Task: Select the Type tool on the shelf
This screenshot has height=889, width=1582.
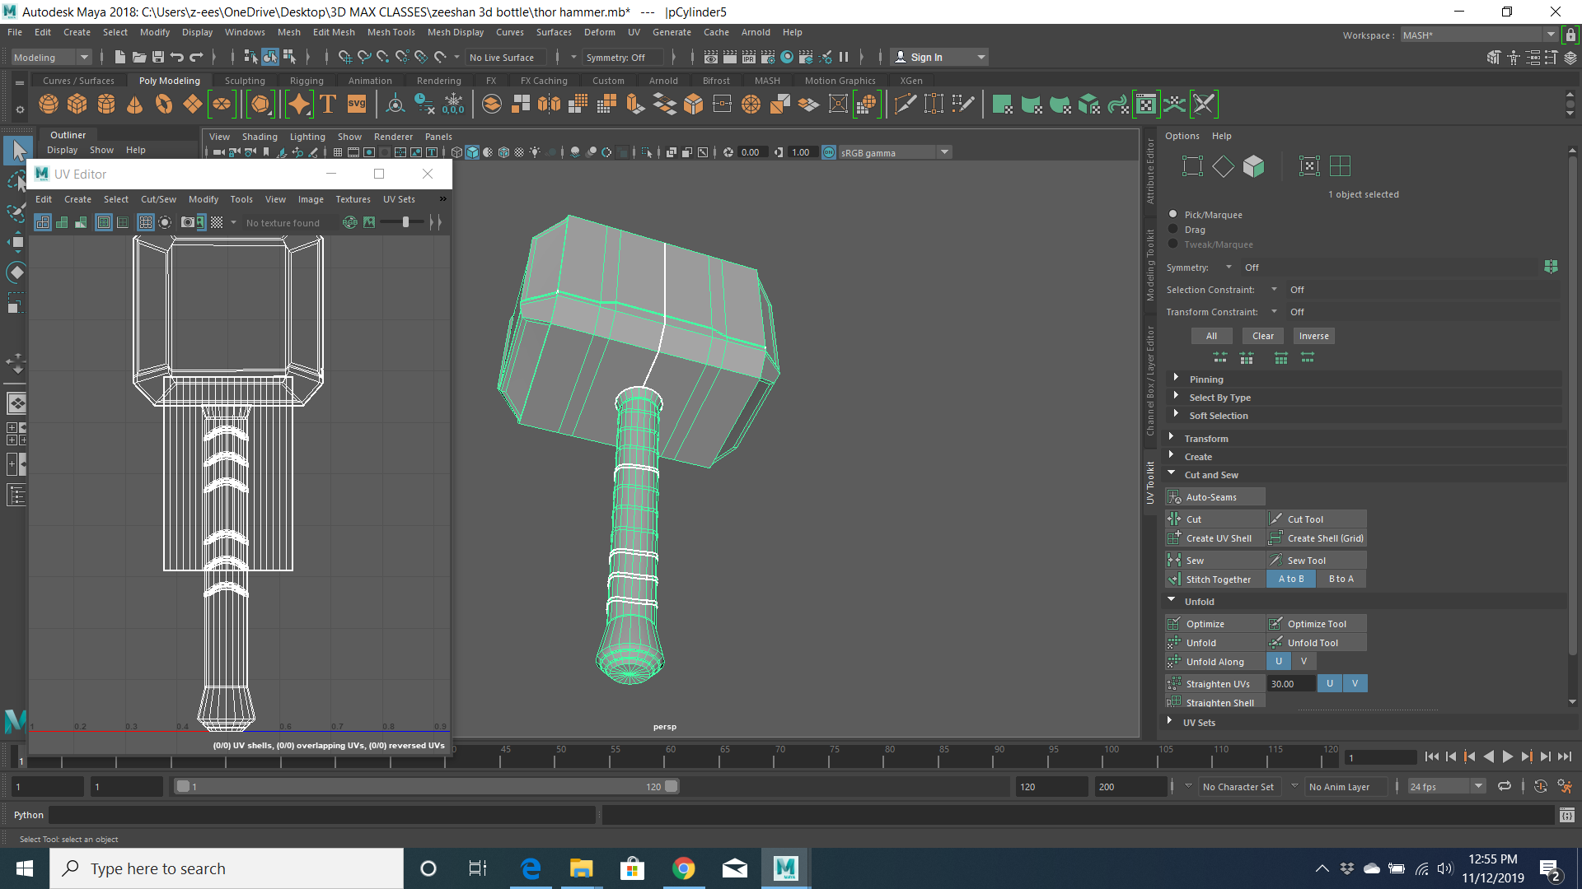Action: [326, 104]
